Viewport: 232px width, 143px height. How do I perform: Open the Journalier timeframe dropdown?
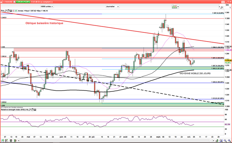tap(113, 6)
